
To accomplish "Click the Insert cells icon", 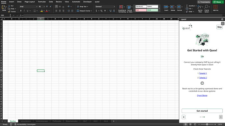I will [x=166, y=7].
